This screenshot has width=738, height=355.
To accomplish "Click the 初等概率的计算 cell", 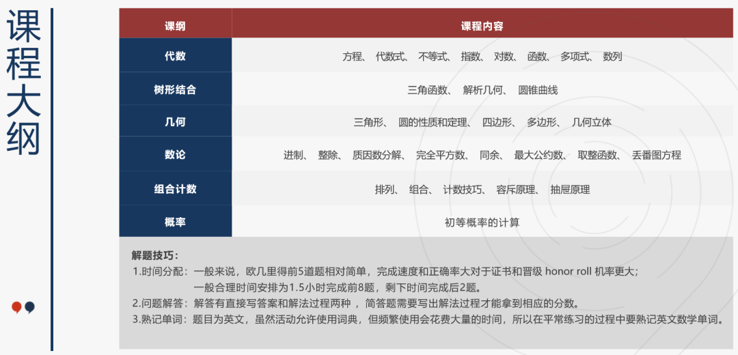I will coord(482,222).
